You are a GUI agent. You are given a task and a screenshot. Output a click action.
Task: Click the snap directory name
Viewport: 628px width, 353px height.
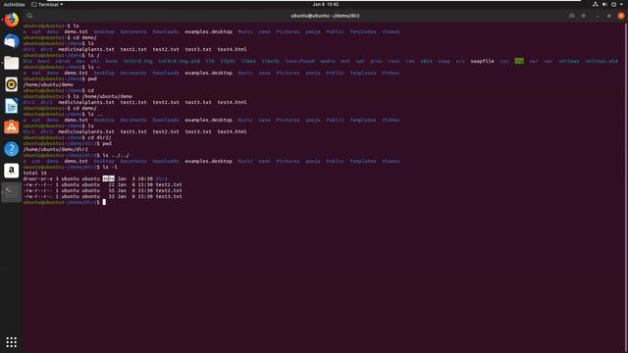pos(444,61)
